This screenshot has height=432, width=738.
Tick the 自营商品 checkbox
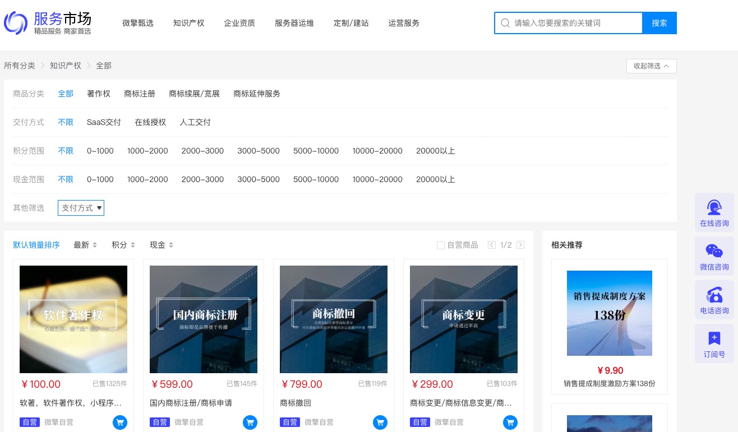(441, 245)
